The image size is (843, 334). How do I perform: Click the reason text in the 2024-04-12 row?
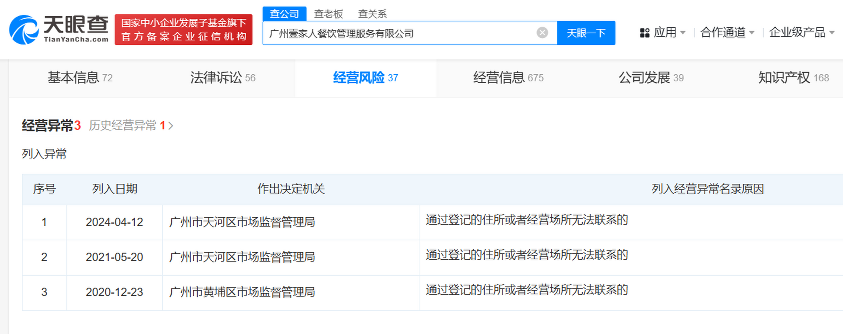(527, 220)
